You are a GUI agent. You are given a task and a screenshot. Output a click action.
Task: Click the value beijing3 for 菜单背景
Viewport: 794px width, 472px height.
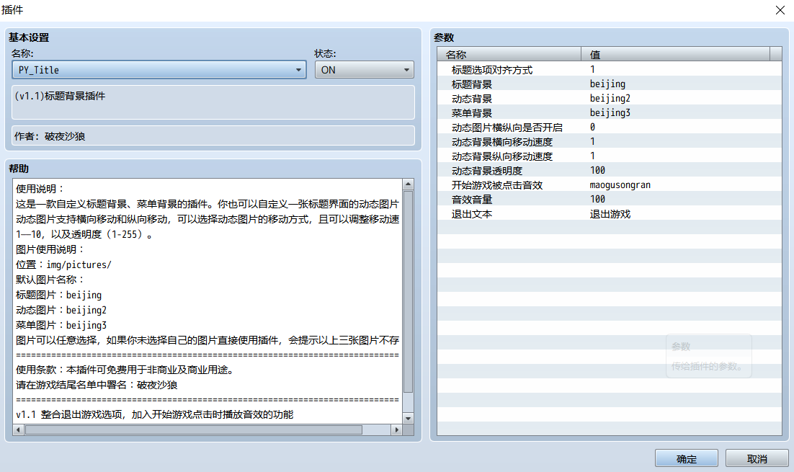[x=610, y=113]
